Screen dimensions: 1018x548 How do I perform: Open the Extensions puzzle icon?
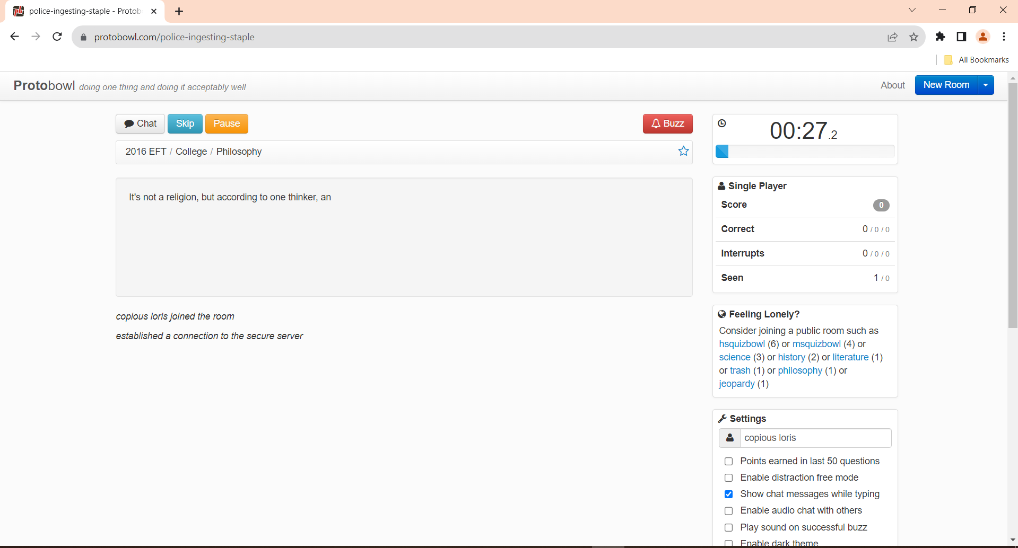940,37
